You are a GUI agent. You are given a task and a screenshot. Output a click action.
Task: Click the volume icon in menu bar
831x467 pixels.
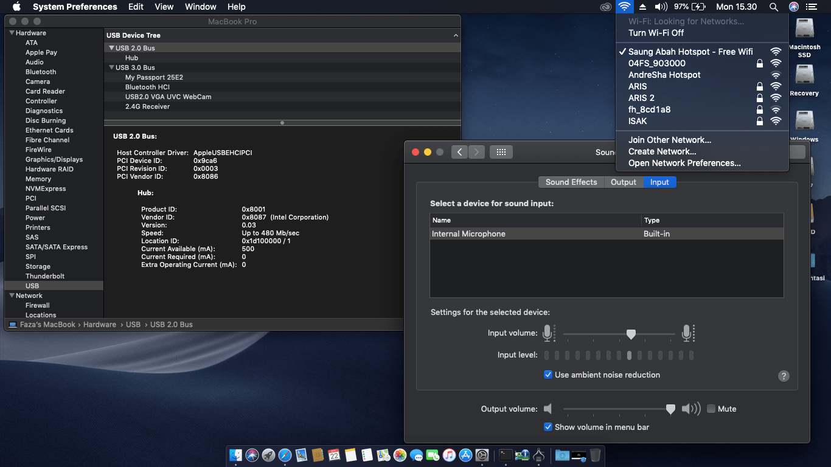661,7
